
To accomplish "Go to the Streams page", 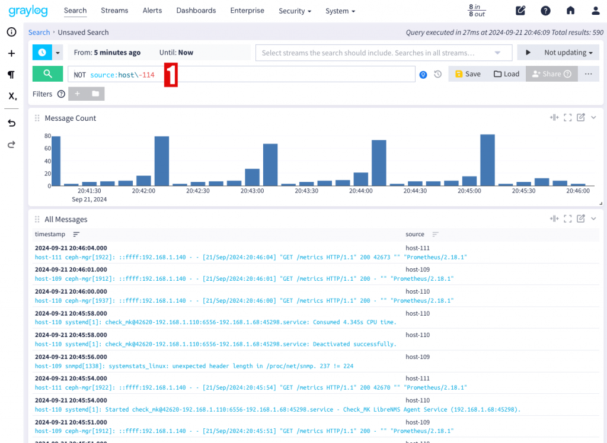I will coord(114,11).
